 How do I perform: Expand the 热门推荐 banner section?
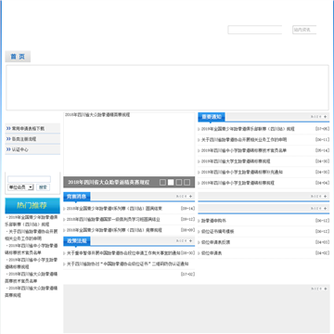32,205
